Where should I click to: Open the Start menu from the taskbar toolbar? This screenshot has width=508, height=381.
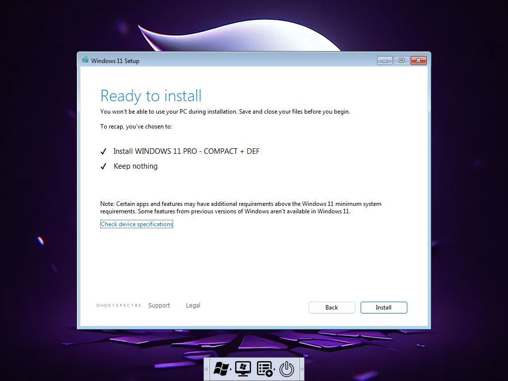click(x=220, y=369)
